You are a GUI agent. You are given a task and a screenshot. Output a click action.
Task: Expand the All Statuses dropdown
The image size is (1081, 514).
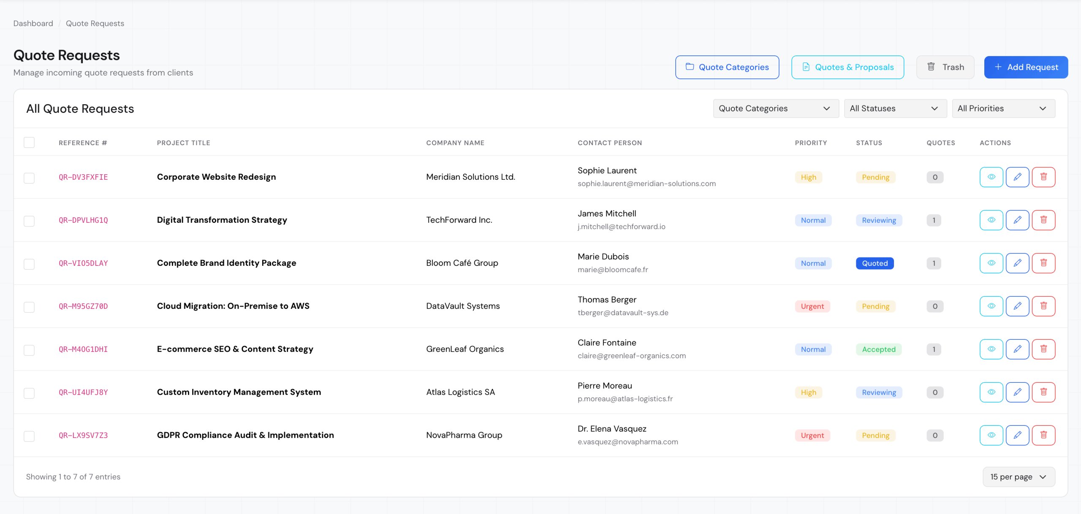(x=895, y=108)
